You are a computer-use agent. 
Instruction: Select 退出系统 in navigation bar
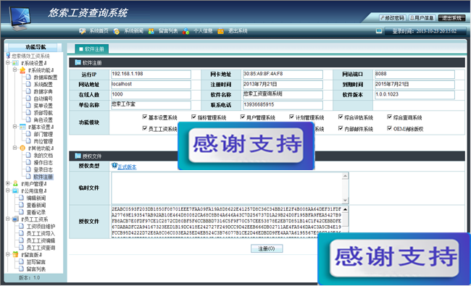[x=238, y=31]
